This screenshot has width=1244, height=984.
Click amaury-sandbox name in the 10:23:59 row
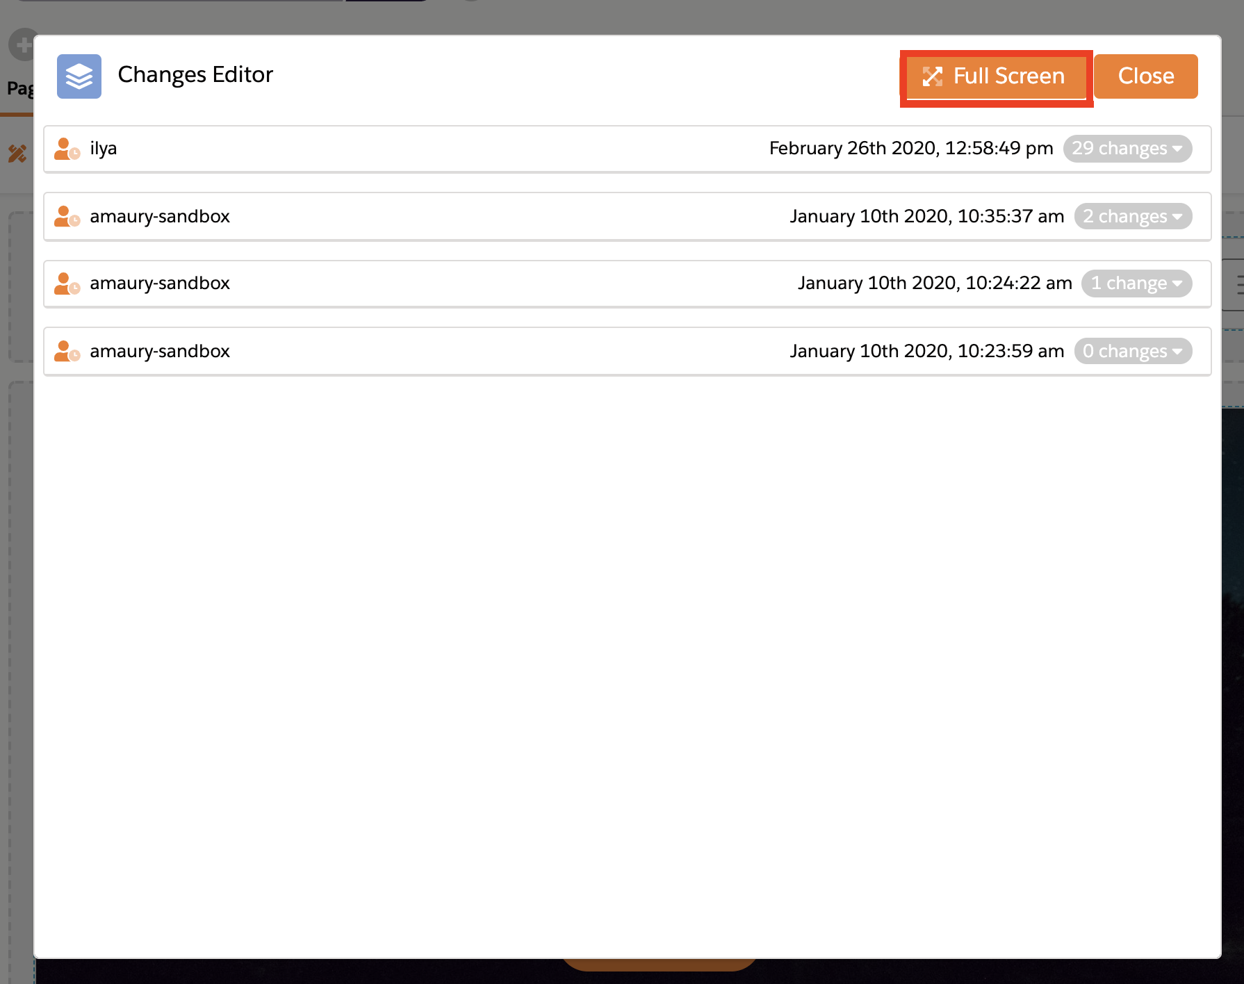(x=160, y=351)
